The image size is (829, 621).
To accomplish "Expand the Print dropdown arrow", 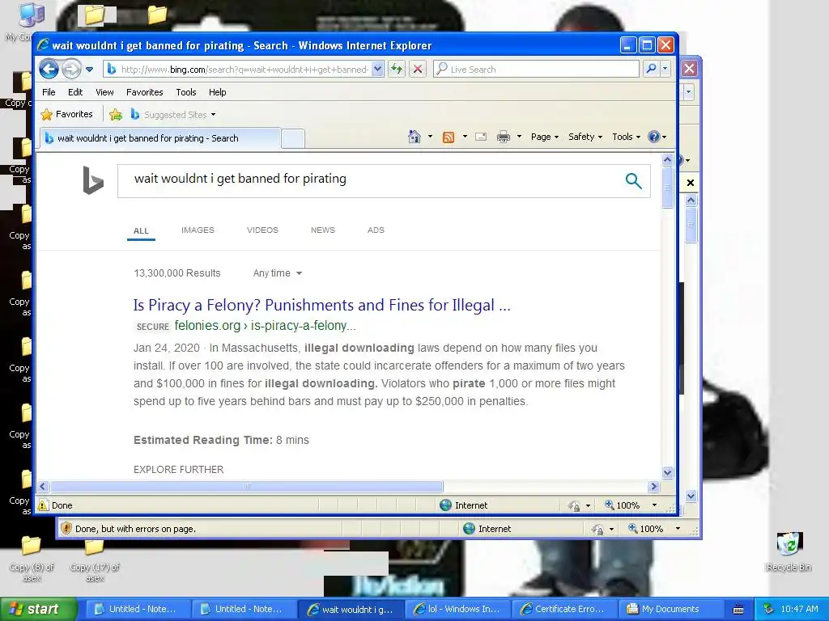I will pyautogui.click(x=519, y=137).
